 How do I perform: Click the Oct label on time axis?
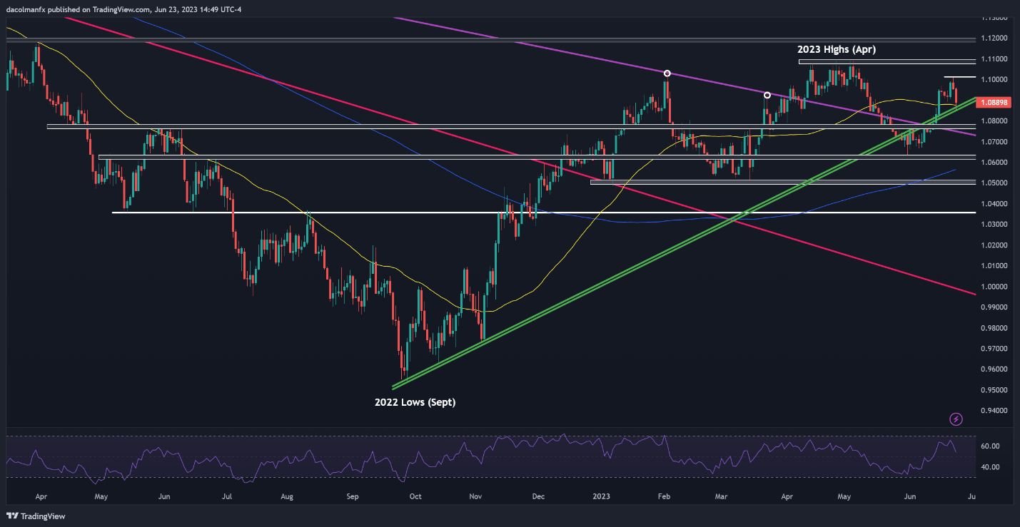coord(415,496)
